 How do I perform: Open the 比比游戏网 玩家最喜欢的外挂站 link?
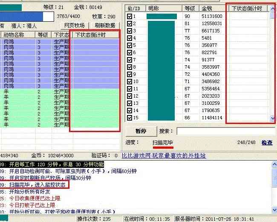point(164,156)
